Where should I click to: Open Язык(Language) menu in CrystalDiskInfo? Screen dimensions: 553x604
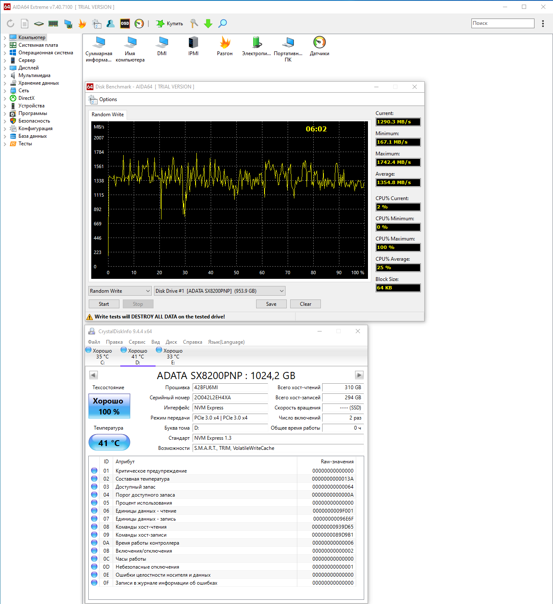226,342
